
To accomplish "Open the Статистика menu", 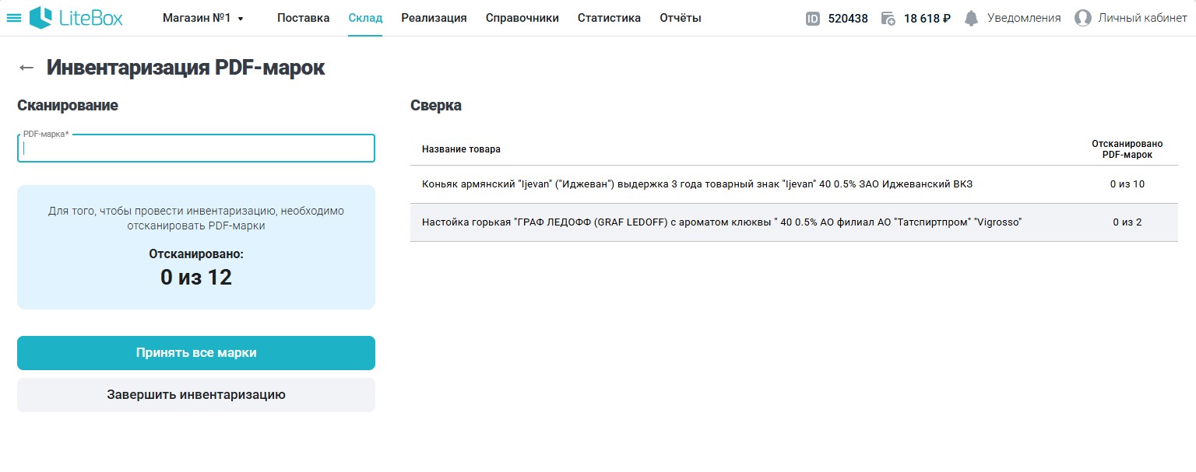I will pos(609,18).
